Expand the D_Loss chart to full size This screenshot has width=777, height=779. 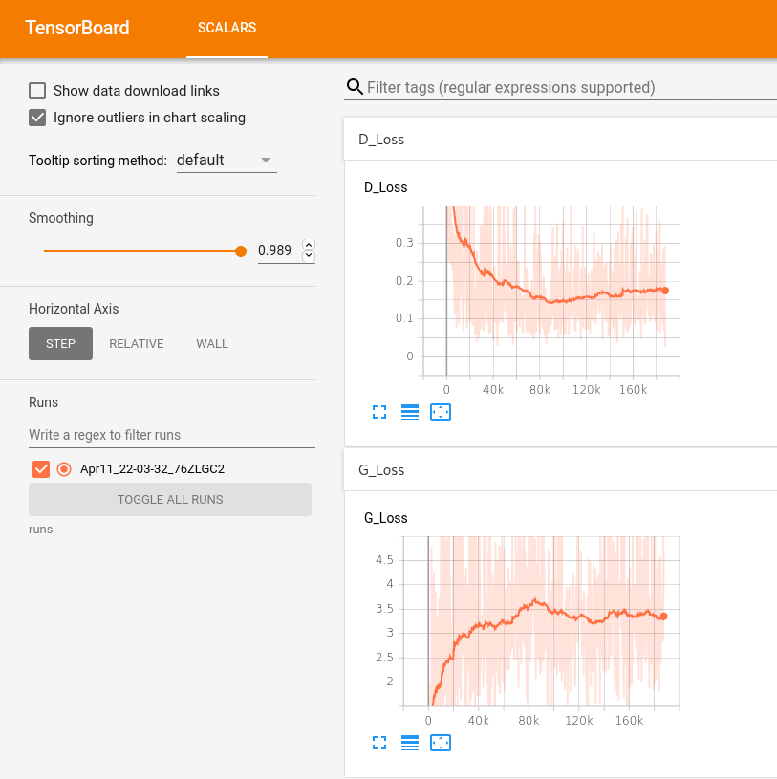tap(379, 412)
